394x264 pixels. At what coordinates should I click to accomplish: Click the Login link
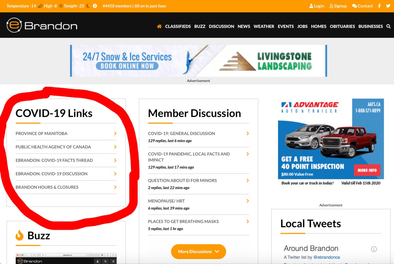pyautogui.click(x=317, y=6)
